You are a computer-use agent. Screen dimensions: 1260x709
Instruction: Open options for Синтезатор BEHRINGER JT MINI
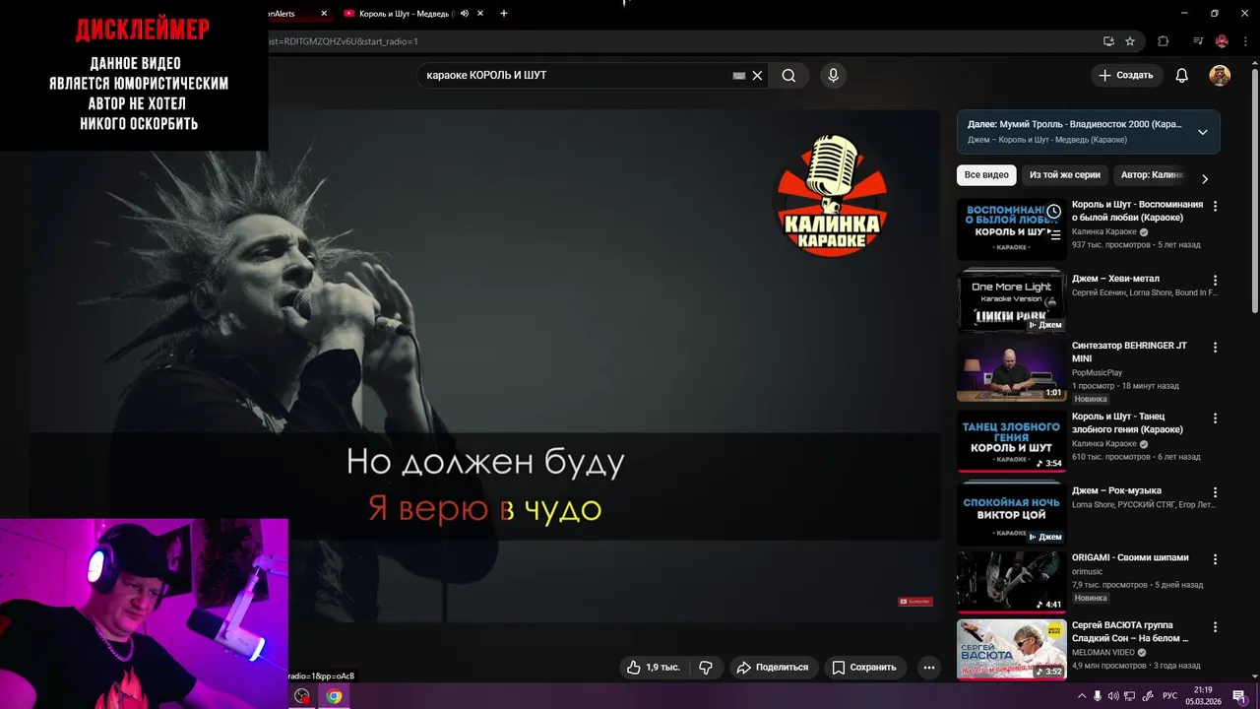1215,348
